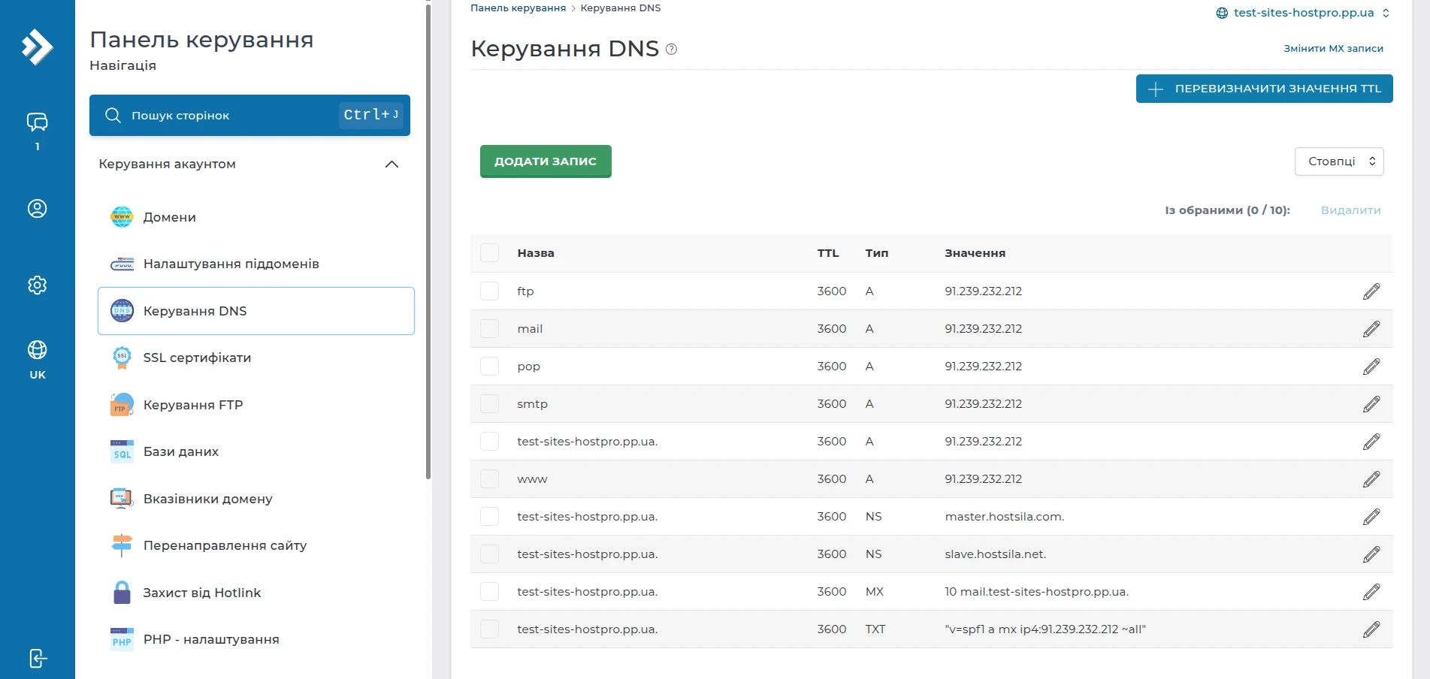This screenshot has height=679, width=1430.
Task: Sort by the Назва column header
Action: [x=536, y=253]
